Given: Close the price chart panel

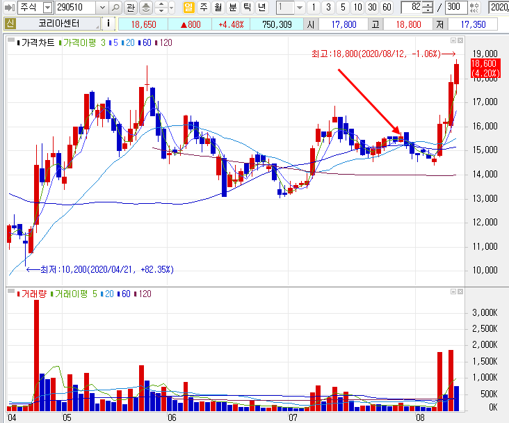Looking at the screenshot, I should point(460,40).
